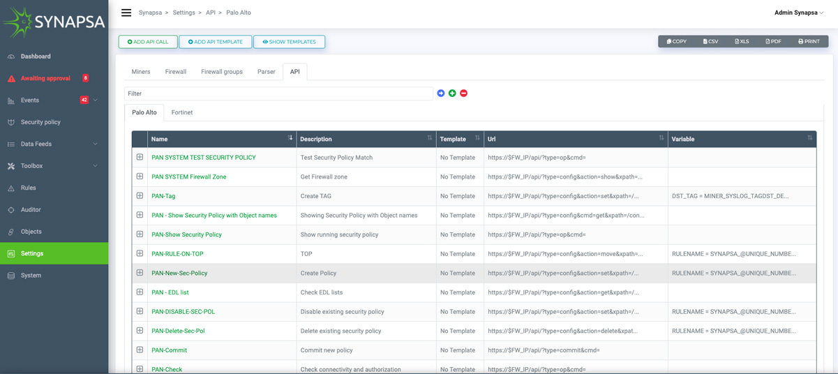Switch to the Firewall groups tab
This screenshot has height=374, width=838.
(x=222, y=72)
